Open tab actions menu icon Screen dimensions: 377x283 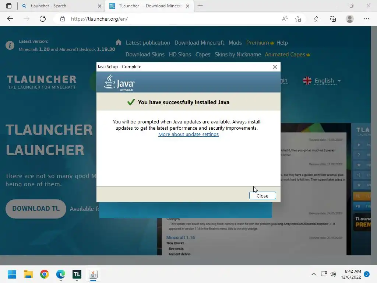tap(9, 6)
